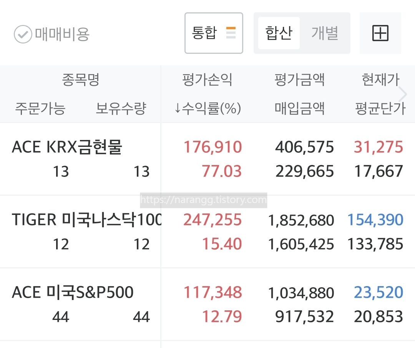Image resolution: width=415 pixels, height=348 pixels.
Task: Click the 보유수량 column header
Action: click(121, 108)
